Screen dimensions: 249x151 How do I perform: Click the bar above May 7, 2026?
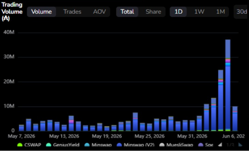click(21, 128)
